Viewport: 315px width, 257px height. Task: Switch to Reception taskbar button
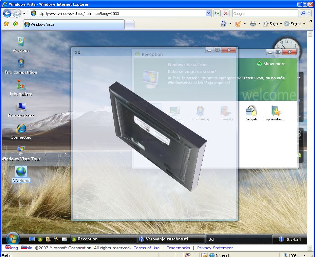pyautogui.click(x=104, y=239)
